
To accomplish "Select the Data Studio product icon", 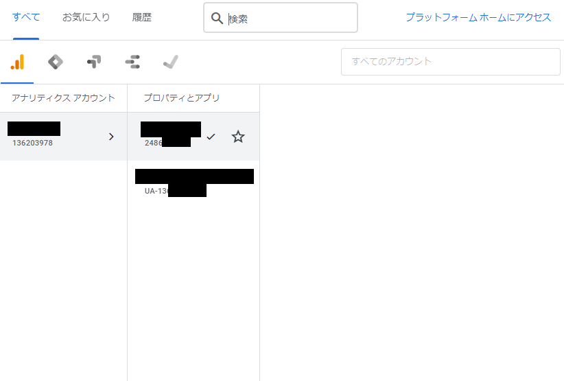I will [132, 62].
